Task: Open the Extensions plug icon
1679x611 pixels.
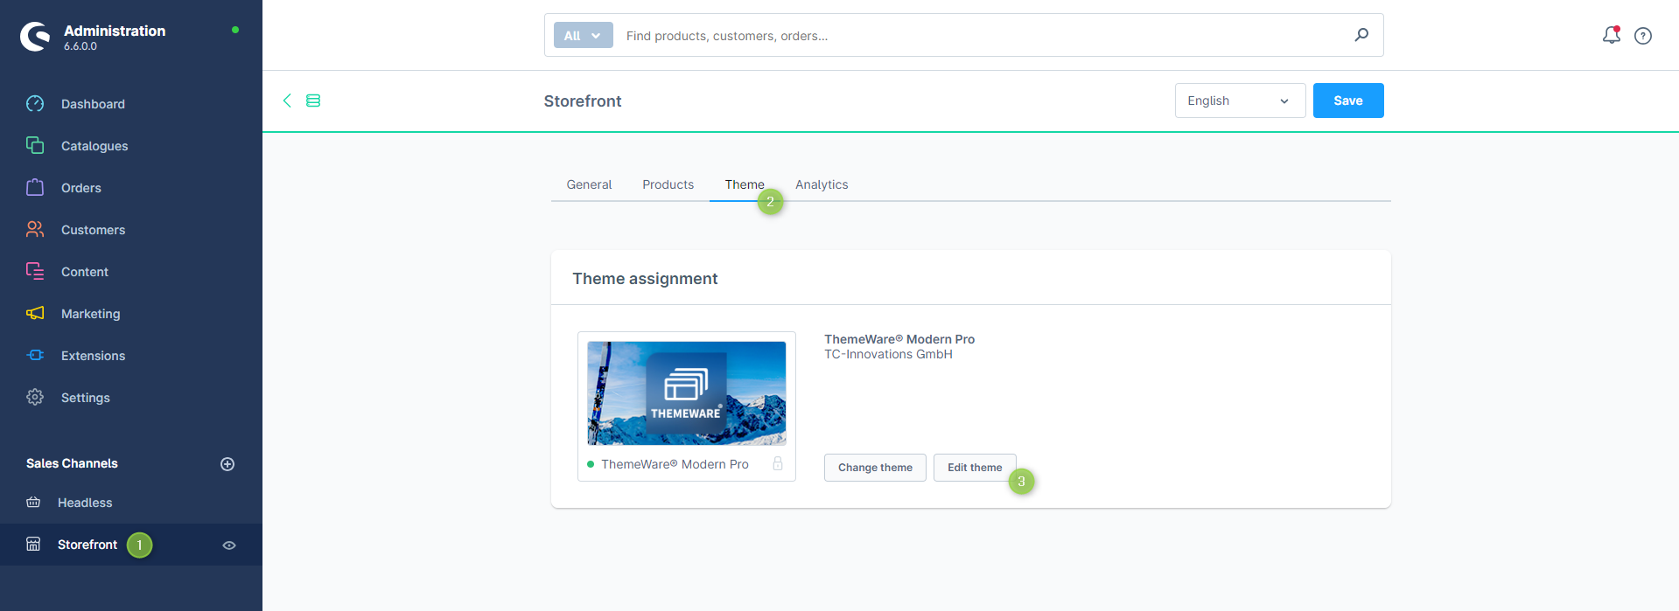Action: (x=35, y=355)
